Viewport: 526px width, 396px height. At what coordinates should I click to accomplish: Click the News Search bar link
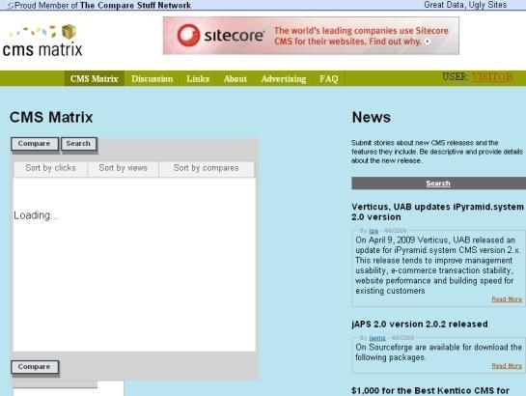click(438, 184)
